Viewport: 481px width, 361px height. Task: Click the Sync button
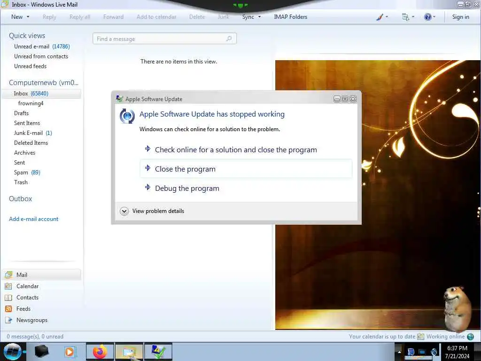248,17
